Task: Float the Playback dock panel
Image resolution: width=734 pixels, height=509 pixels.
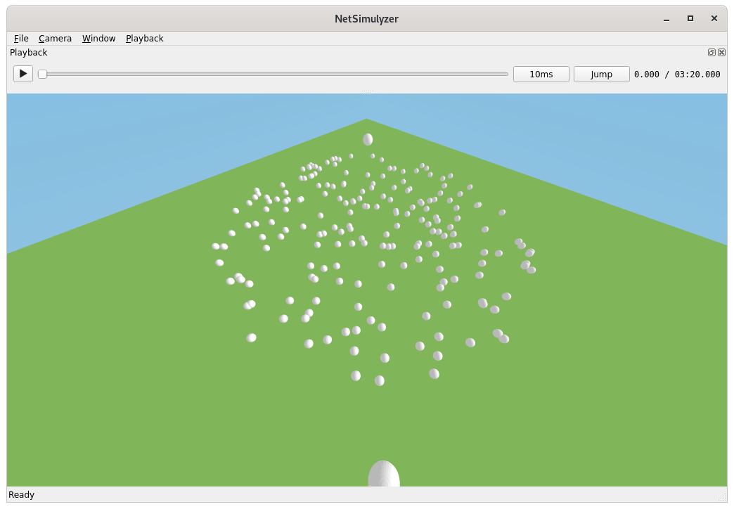Action: 712,53
